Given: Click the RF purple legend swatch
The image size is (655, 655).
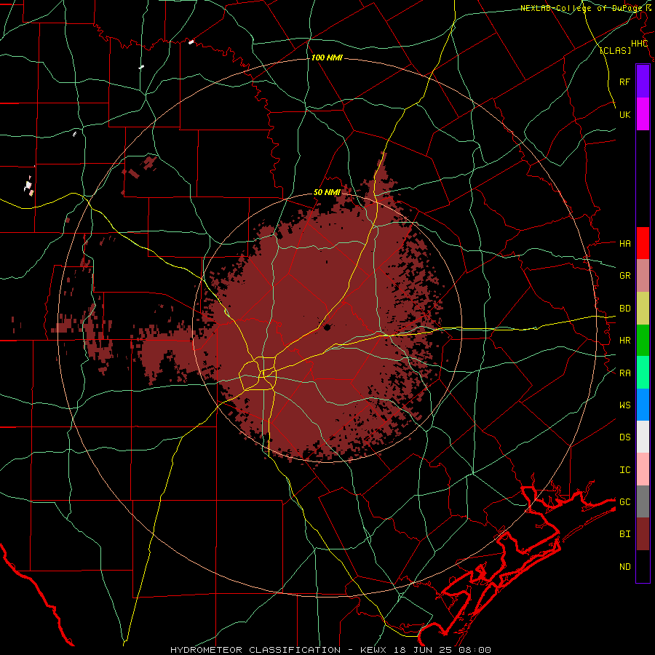Looking at the screenshot, I should [643, 82].
